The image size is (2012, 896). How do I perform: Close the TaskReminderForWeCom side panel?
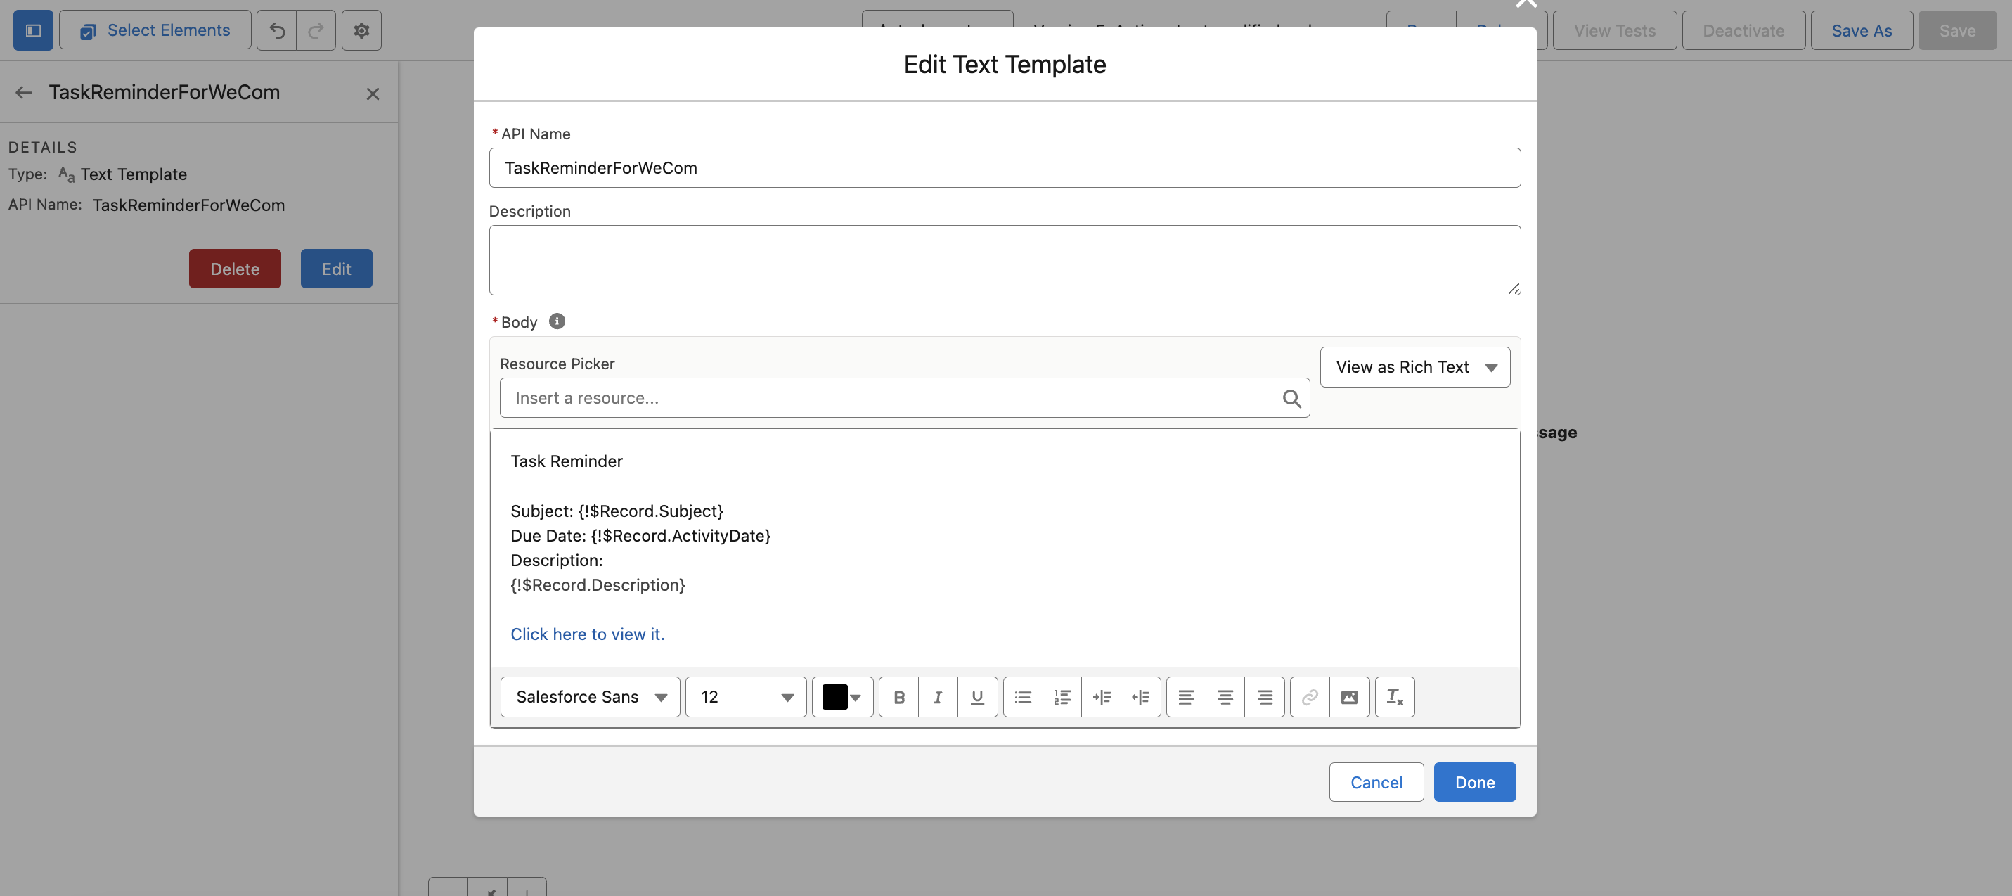coord(373,94)
